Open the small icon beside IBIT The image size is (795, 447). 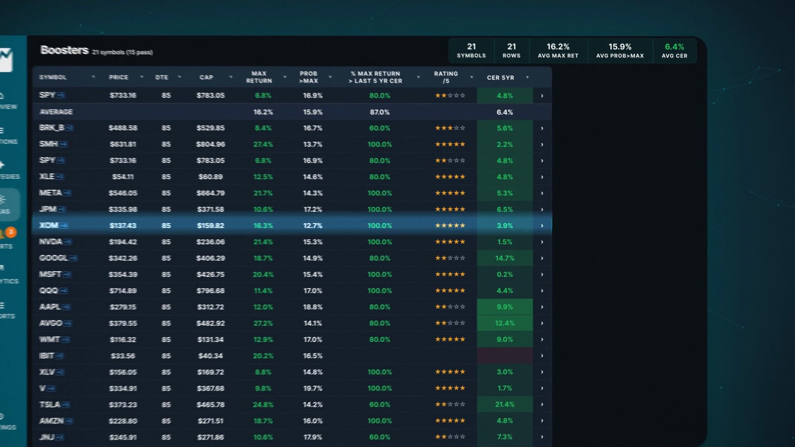click(60, 356)
